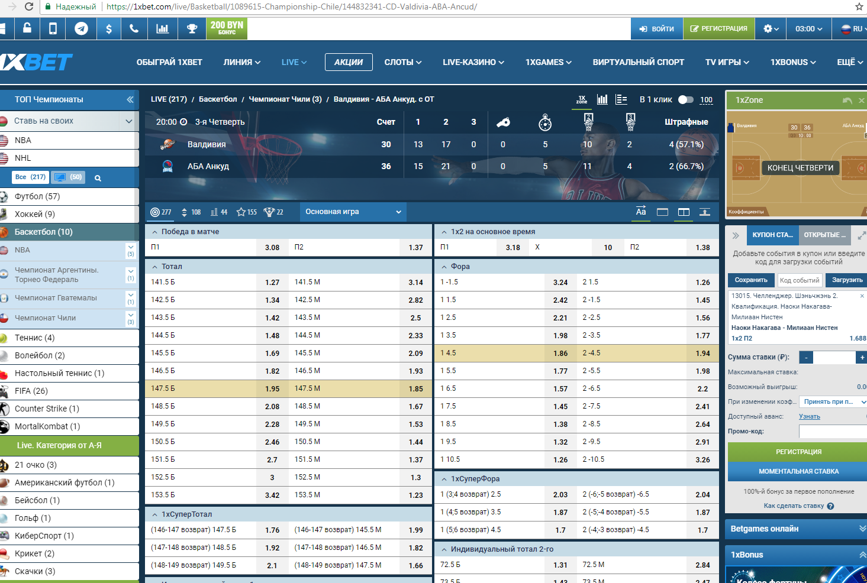Open the 'Принять при п...' odds-change dropdown

coord(833,401)
